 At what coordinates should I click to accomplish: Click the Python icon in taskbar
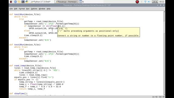pos(27,2)
